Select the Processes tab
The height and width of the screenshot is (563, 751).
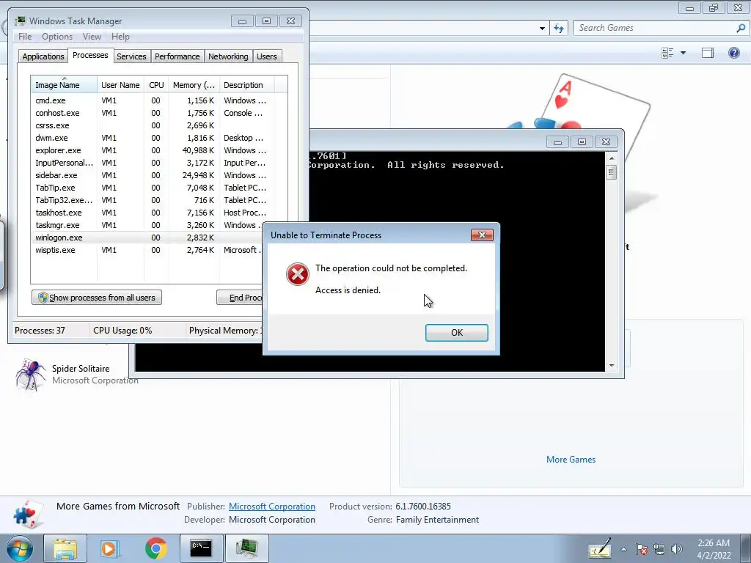tap(90, 55)
